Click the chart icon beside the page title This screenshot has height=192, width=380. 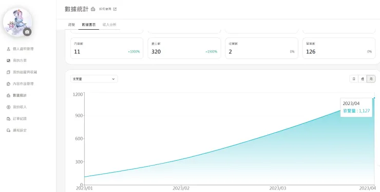(93, 9)
